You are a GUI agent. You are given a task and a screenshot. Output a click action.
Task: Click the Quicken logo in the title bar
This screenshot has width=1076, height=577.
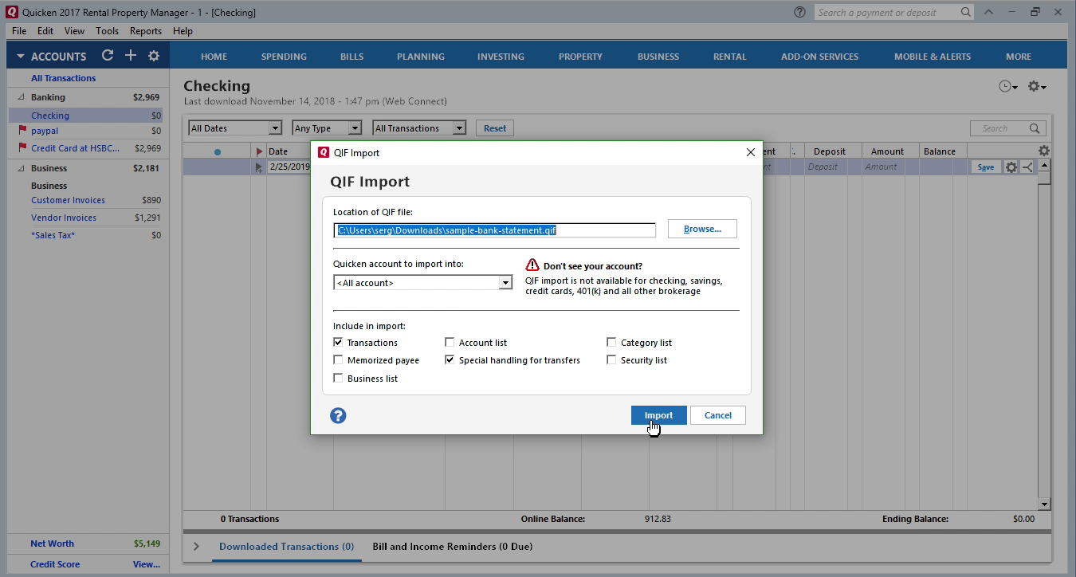12,12
